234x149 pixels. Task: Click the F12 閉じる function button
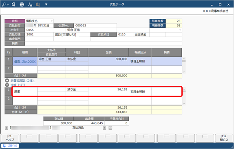click(224, 138)
